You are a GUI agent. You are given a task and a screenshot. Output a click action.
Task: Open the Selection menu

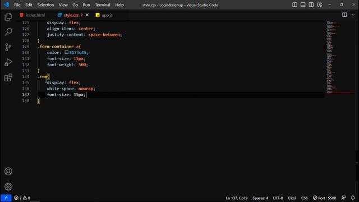(45, 5)
